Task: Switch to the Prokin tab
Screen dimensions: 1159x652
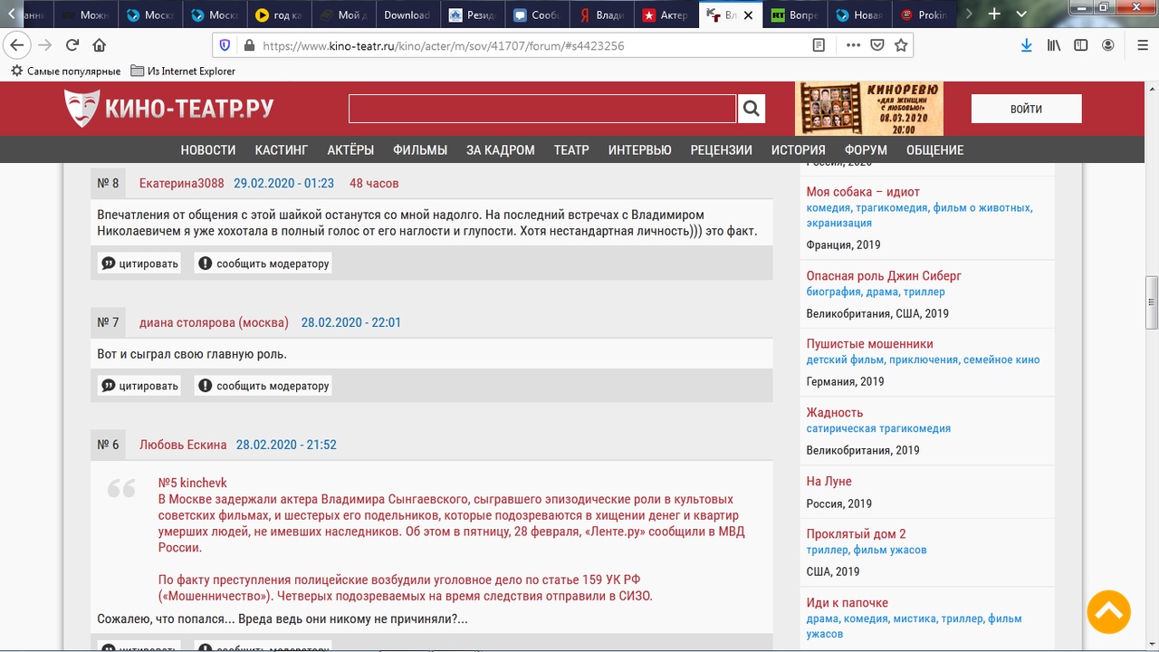Action: [x=924, y=15]
